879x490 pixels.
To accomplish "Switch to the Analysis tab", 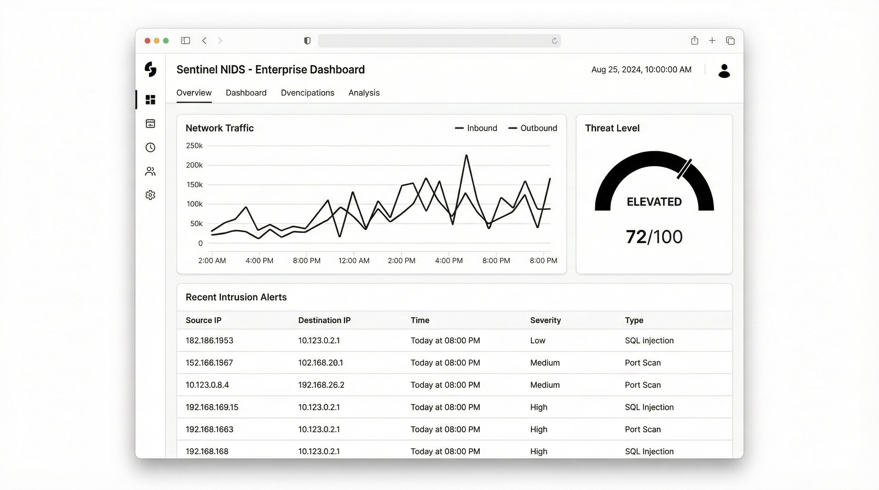I will 364,93.
